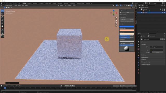The width and height of the screenshot is (166, 93).
Task: Switch perspective/orthographic view icon
Action: point(116,26)
